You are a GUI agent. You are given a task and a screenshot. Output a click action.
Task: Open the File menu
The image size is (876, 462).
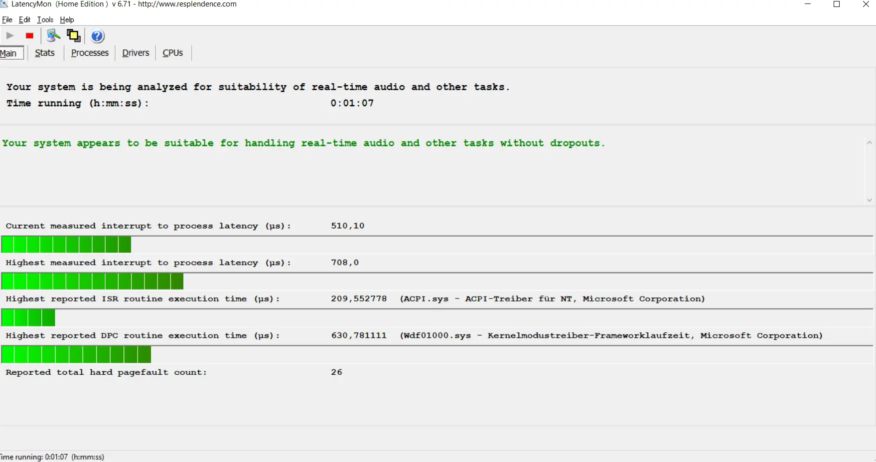(x=7, y=20)
